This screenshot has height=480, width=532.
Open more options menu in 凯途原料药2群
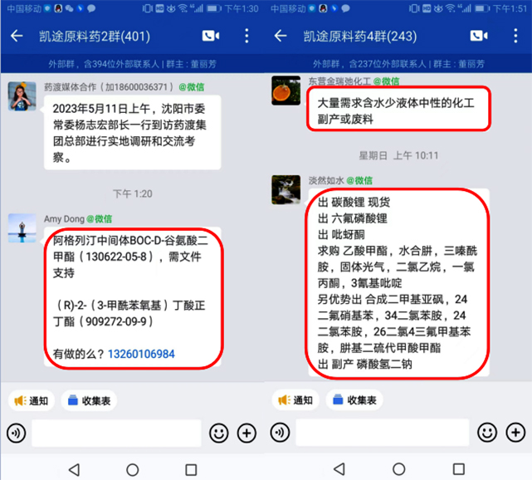tap(246, 36)
